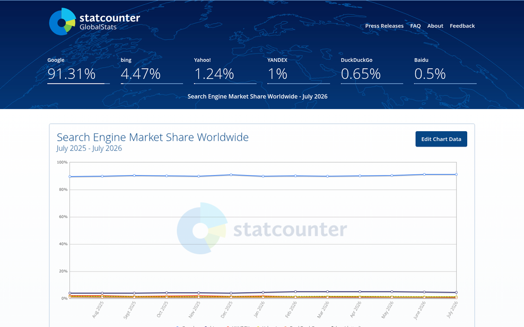Click the 60% y-axis label
The width and height of the screenshot is (524, 327).
coord(63,216)
